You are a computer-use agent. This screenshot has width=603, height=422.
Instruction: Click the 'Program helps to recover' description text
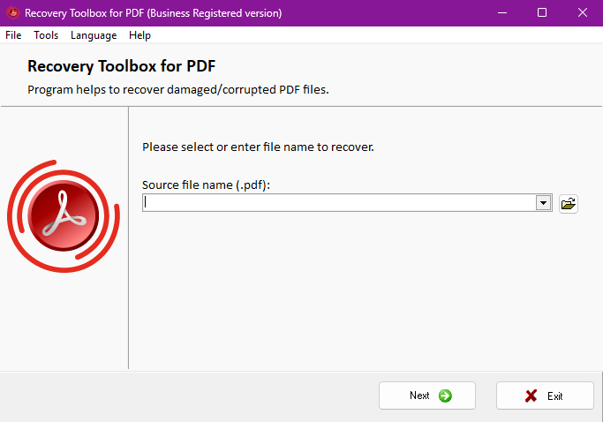point(177,89)
